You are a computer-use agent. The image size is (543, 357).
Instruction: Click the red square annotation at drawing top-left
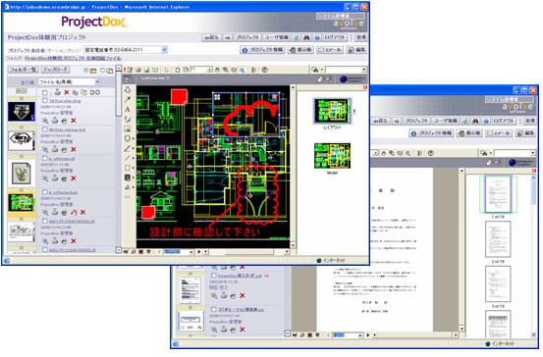point(179,96)
